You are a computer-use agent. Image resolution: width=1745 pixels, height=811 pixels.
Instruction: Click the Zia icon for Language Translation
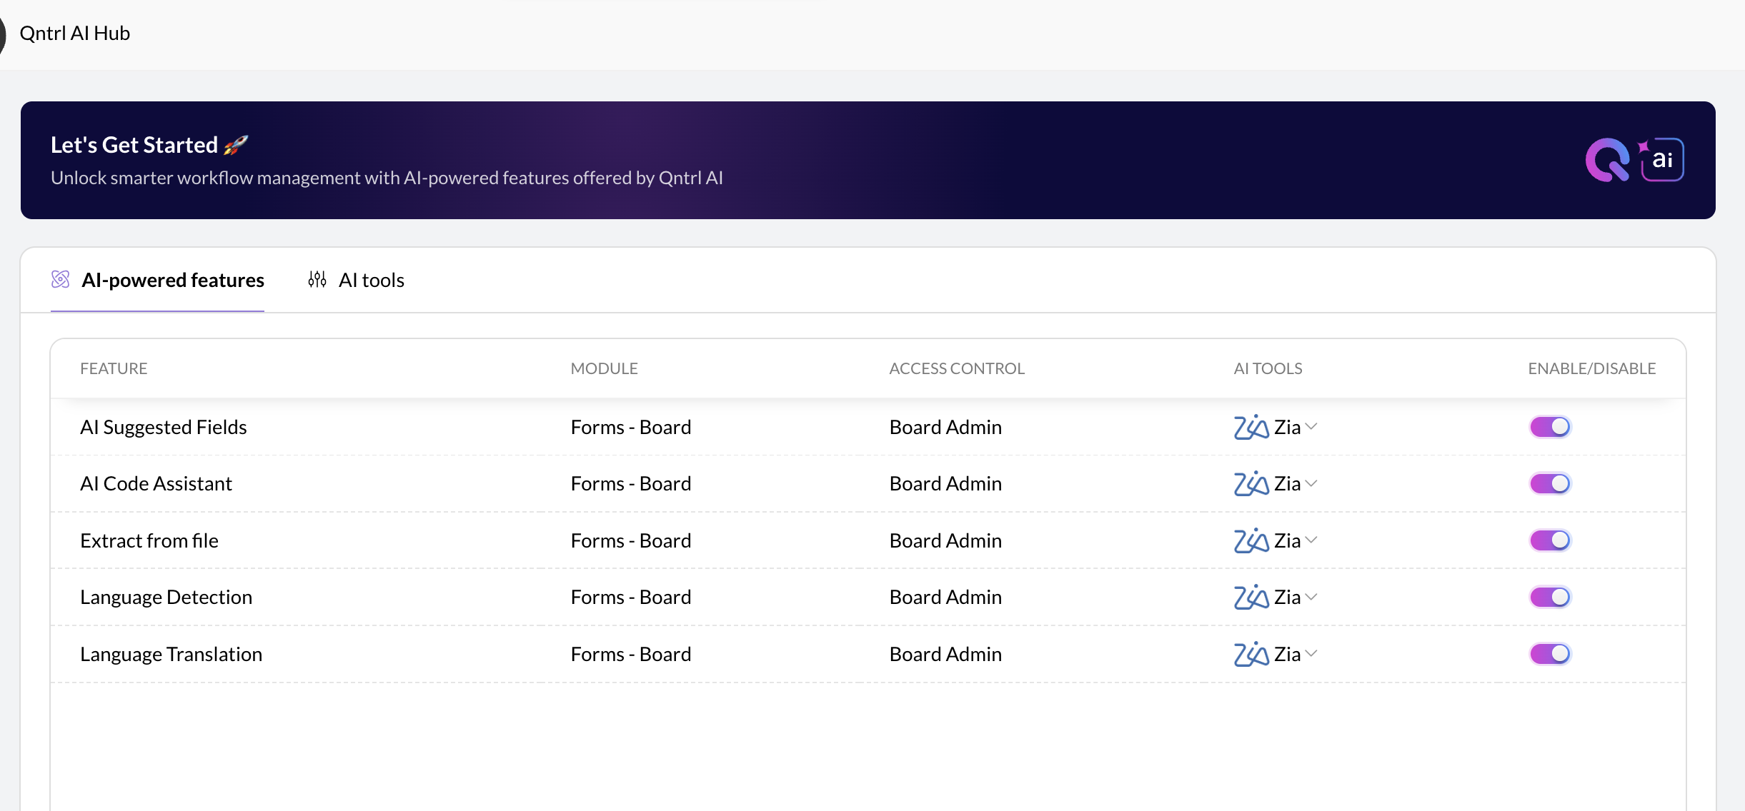click(x=1251, y=654)
